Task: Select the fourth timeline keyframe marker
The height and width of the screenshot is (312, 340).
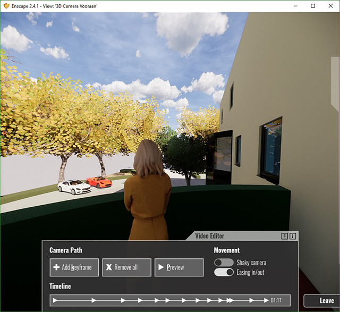Action: click(140, 300)
